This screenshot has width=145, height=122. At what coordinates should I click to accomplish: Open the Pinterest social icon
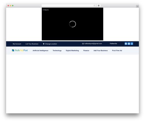coord(129,44)
